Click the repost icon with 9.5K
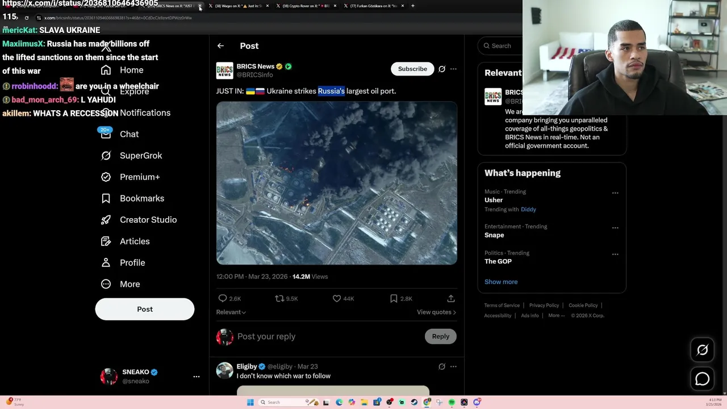 tap(279, 298)
